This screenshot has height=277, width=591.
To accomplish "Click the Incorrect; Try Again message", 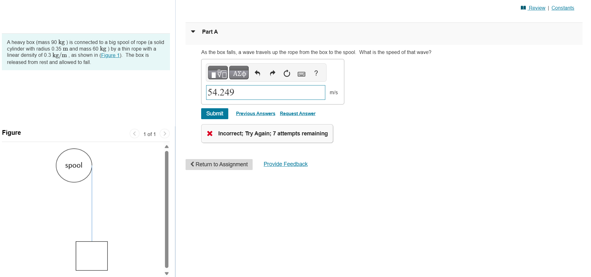I will click(x=273, y=134).
